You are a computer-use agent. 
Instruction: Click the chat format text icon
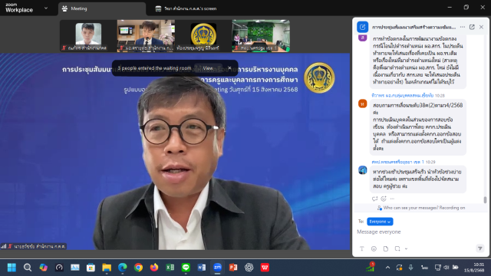pos(361,248)
